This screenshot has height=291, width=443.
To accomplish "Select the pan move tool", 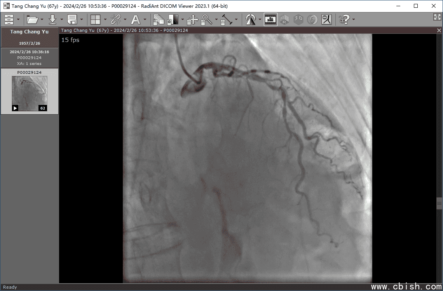I will point(192,19).
